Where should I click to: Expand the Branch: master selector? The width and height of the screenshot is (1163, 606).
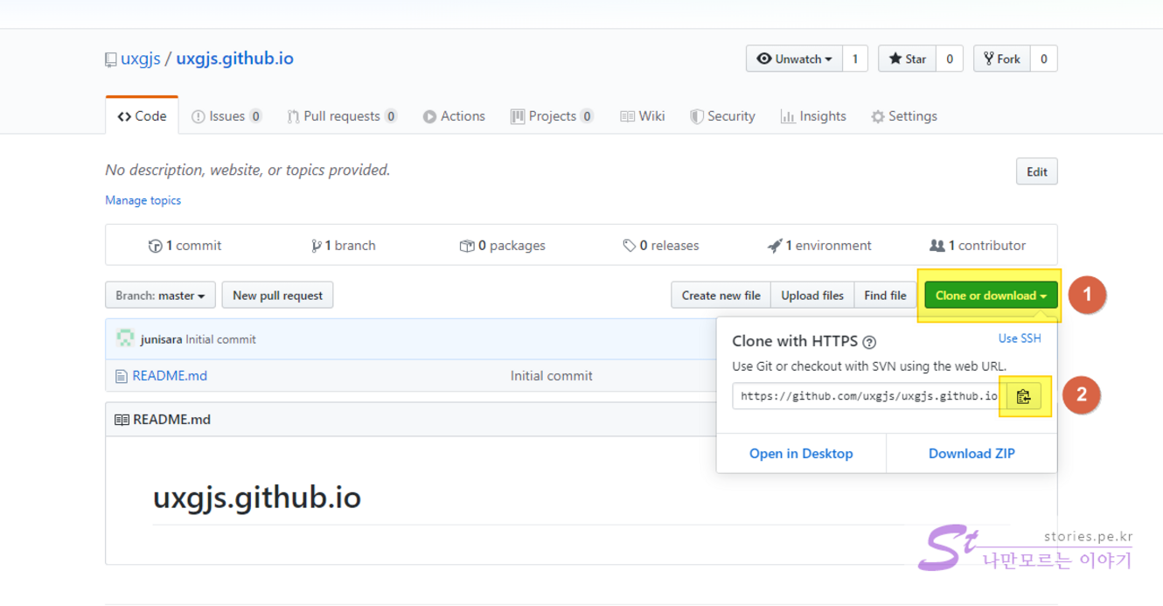[x=159, y=296]
